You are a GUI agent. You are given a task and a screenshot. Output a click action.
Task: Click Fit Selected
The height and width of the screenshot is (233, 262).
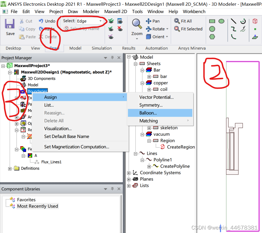[x=188, y=29]
